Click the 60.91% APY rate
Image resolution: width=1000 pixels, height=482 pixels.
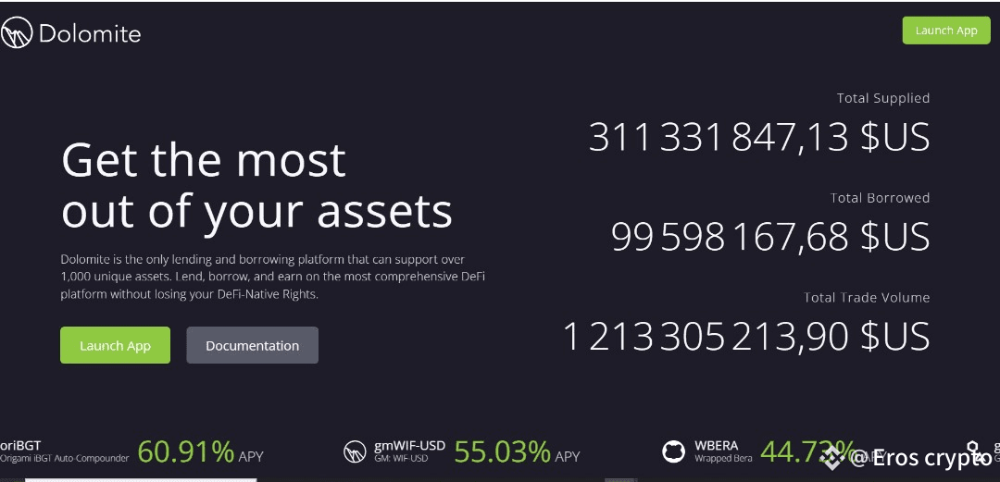186,452
